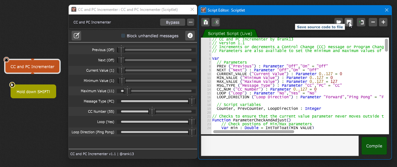Click the Minimum Value (1) slider
The height and width of the screenshot is (167, 397).
[156, 81]
